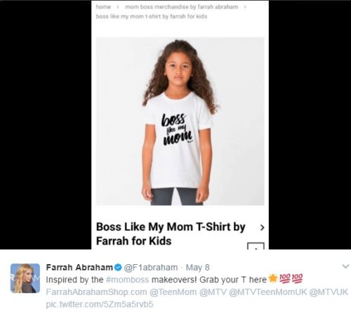Click the first red 100 emoji

[x=284, y=278]
